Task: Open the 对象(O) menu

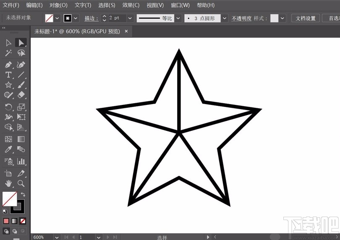Action: (x=58, y=5)
